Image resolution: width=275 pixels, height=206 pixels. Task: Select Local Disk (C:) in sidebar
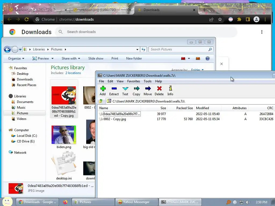(x=27, y=136)
